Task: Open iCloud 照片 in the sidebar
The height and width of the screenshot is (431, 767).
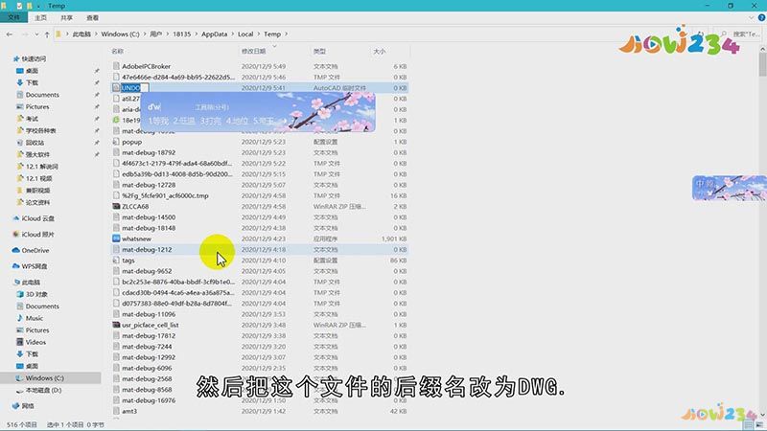Action: 37,235
